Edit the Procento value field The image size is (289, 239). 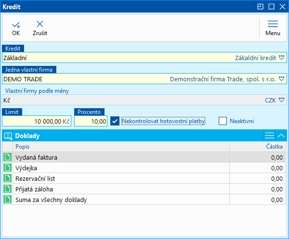(91, 121)
